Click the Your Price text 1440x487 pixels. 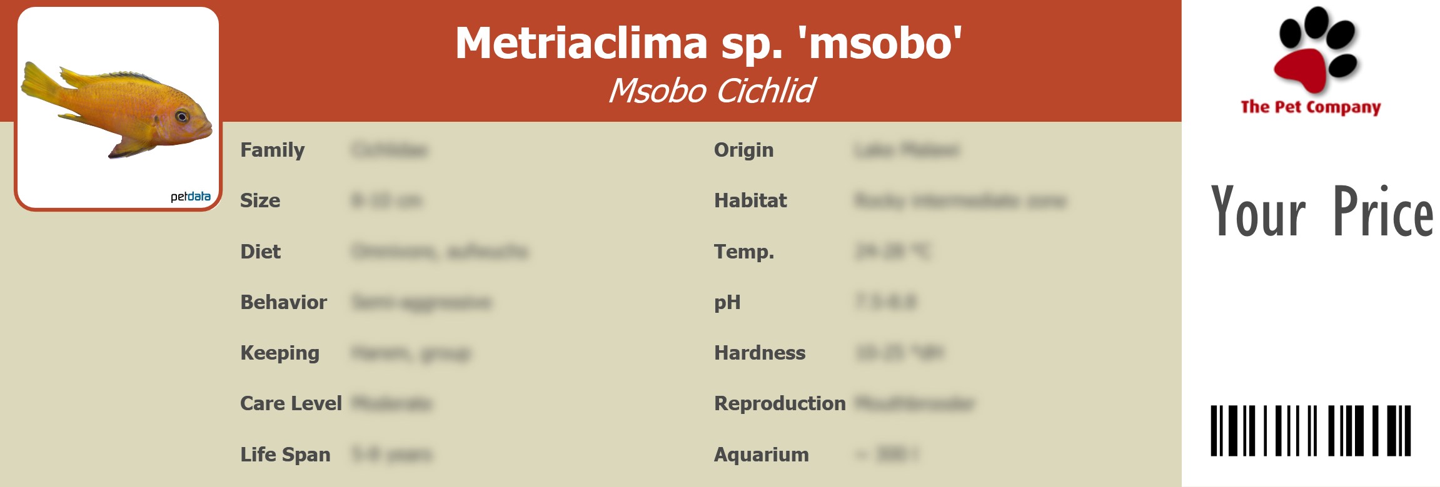click(1321, 212)
